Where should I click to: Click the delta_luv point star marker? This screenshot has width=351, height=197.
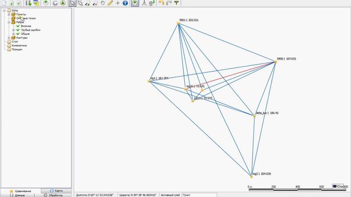(x=254, y=116)
